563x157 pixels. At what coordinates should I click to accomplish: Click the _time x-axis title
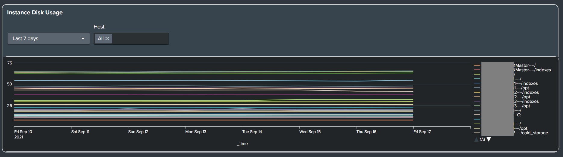[242, 144]
